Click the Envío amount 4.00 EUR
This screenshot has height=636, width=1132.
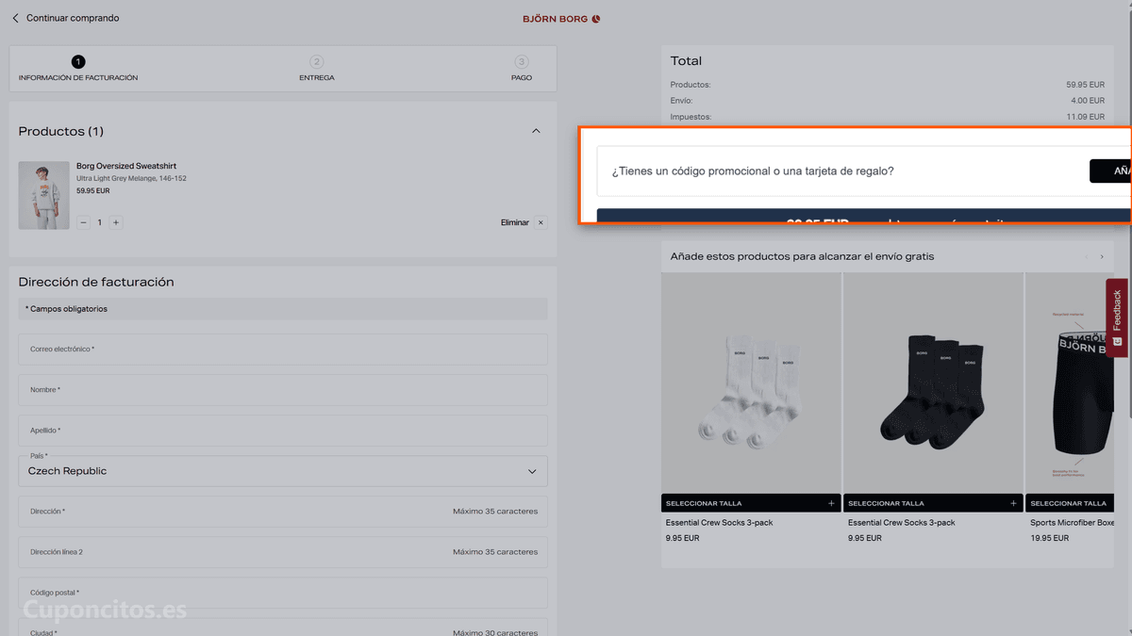[x=1088, y=100]
